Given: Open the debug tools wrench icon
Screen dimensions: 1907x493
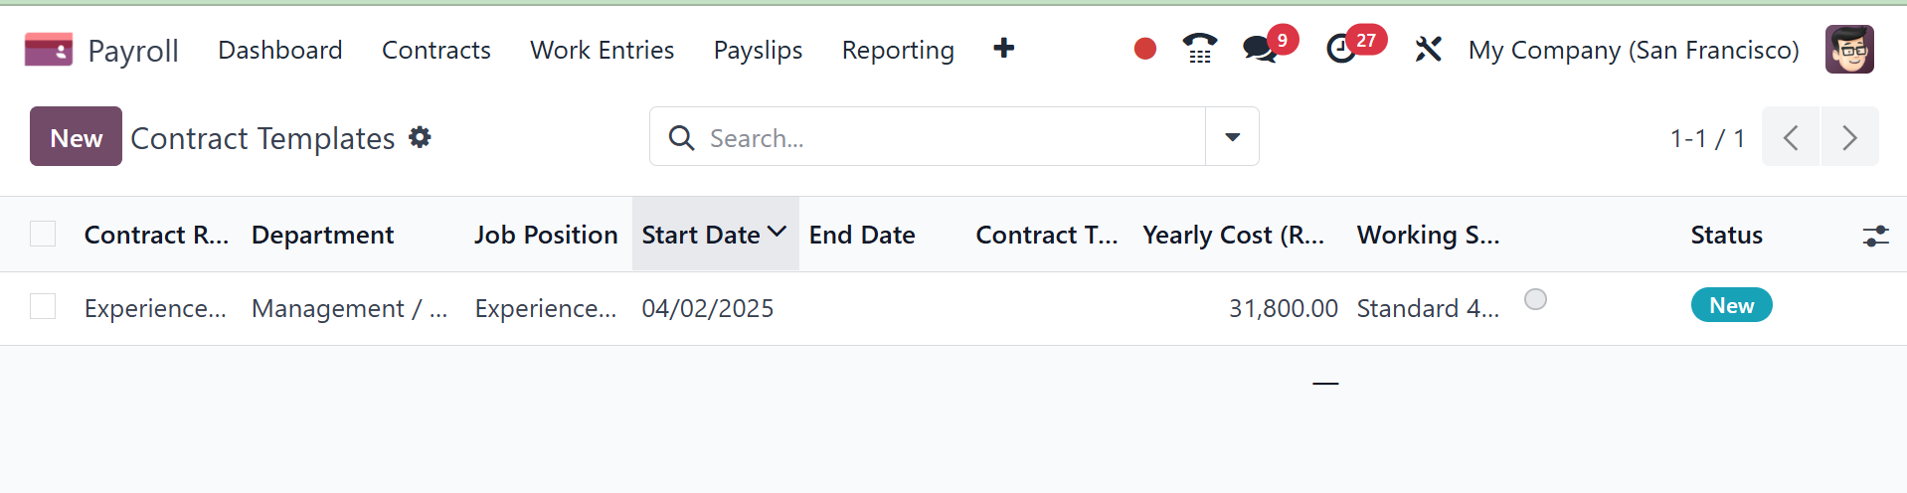Looking at the screenshot, I should 1428,49.
